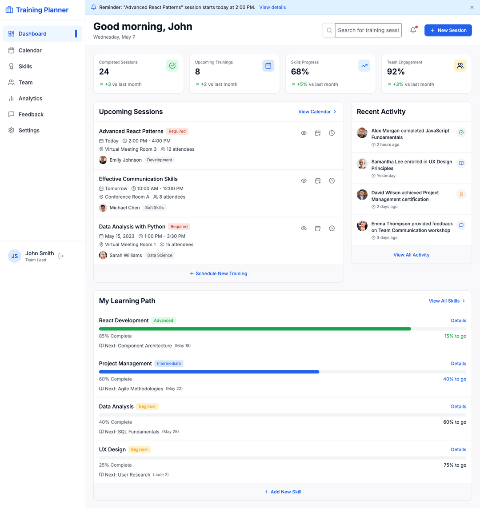Go to Feedback in the sidebar
Image resolution: width=480 pixels, height=509 pixels.
tap(31, 114)
